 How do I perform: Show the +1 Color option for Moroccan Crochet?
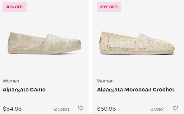click(156, 109)
